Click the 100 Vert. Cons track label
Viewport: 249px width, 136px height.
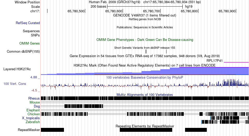click(15, 84)
